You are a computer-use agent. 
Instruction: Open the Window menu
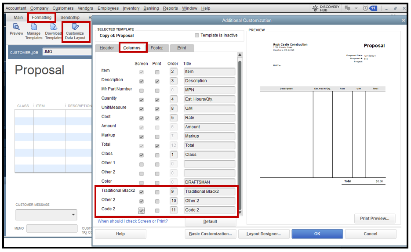[x=189, y=8]
